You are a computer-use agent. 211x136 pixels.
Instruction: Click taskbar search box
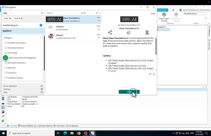(x=31, y=133)
